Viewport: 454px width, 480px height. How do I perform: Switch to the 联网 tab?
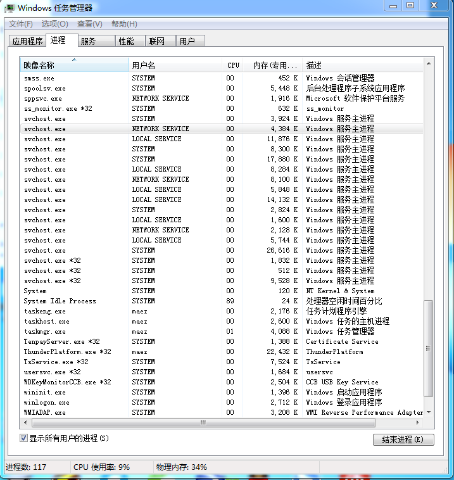(x=160, y=41)
